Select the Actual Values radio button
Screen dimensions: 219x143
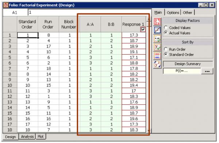click(x=166, y=33)
